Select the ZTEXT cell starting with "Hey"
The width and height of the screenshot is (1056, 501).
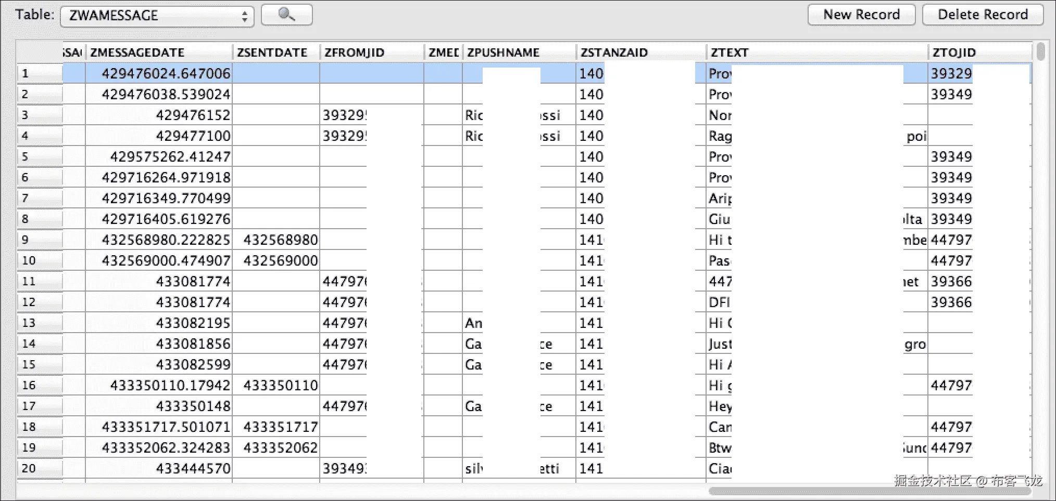pyautogui.click(x=817, y=406)
